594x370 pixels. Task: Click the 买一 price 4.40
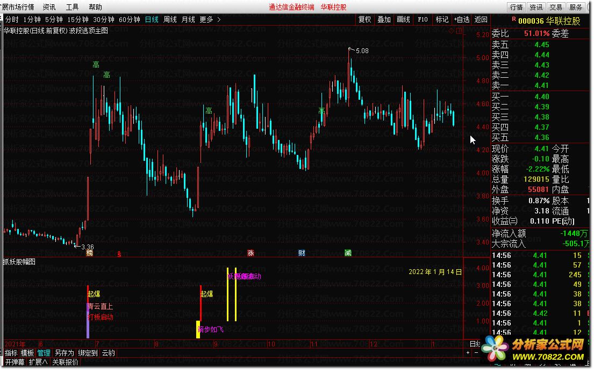[542, 97]
